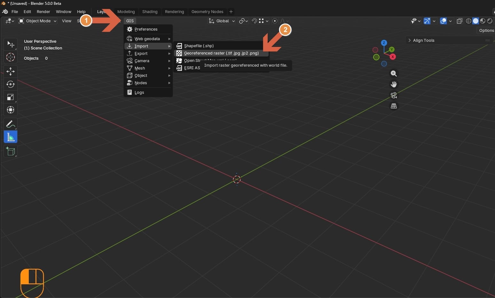This screenshot has width=495, height=298.
Task: Click the zoom viewport magnifier icon
Action: coord(394,74)
